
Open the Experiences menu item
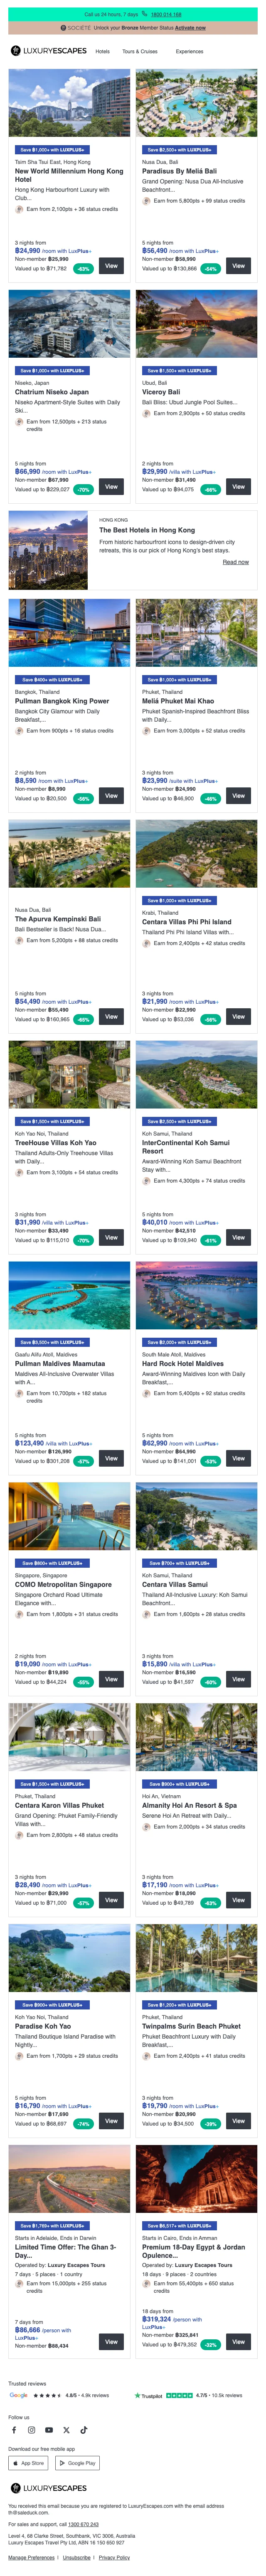point(189,51)
